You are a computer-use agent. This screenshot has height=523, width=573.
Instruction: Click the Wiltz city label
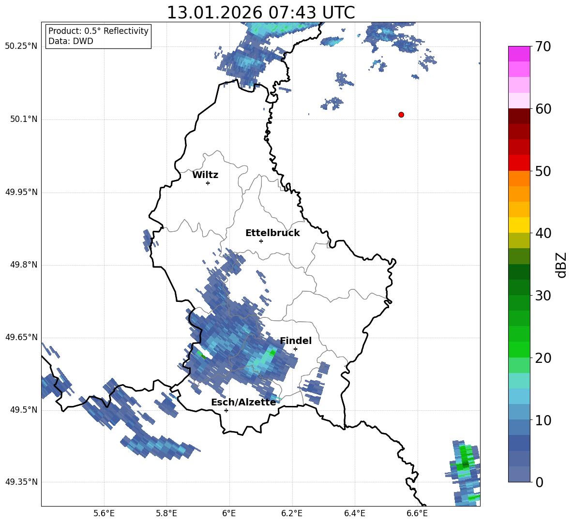tap(205, 175)
